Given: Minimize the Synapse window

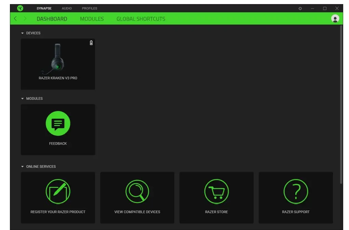Looking at the screenshot, I should pos(312,9).
